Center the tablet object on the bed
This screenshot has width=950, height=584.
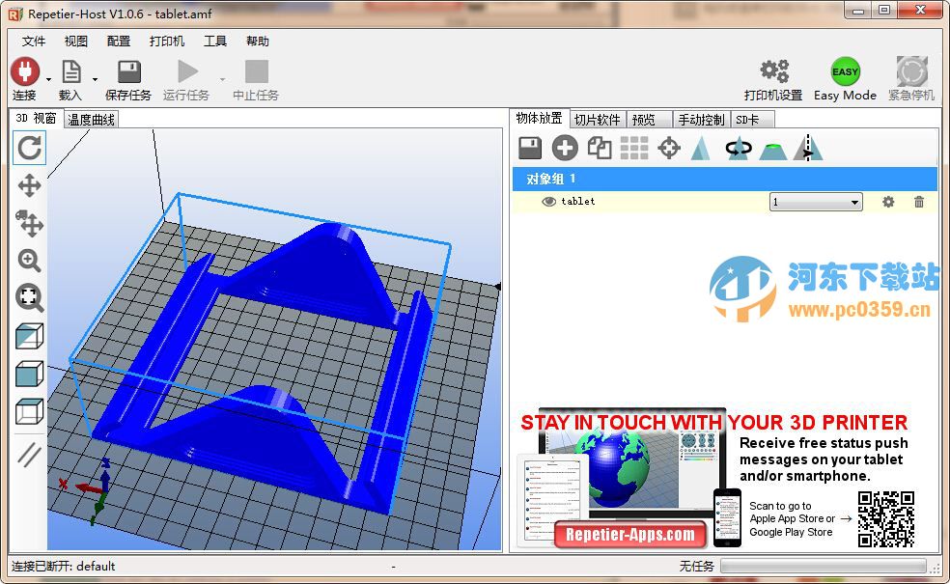point(669,148)
